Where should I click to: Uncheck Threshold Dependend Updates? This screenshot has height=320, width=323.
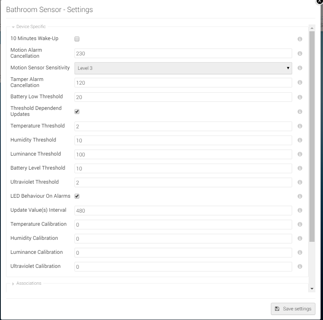coord(77,111)
